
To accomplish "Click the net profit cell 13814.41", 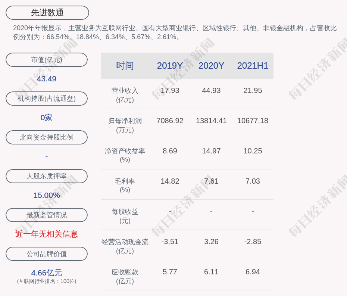I will coord(211,121).
